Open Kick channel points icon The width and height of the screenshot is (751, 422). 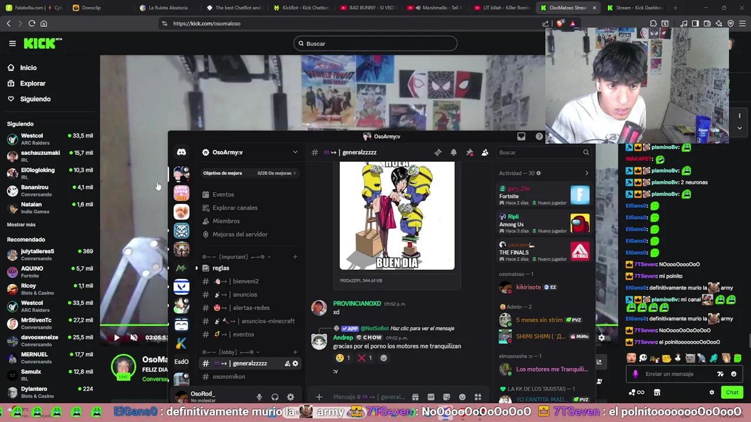637,393
